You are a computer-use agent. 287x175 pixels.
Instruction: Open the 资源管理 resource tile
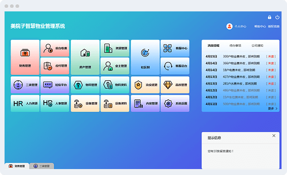point(115,48)
